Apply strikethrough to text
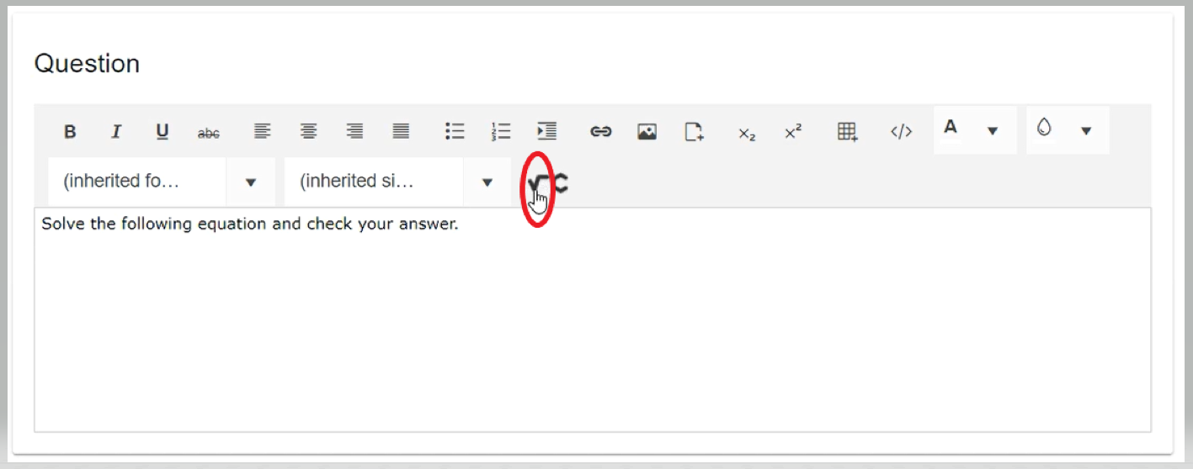 click(208, 132)
